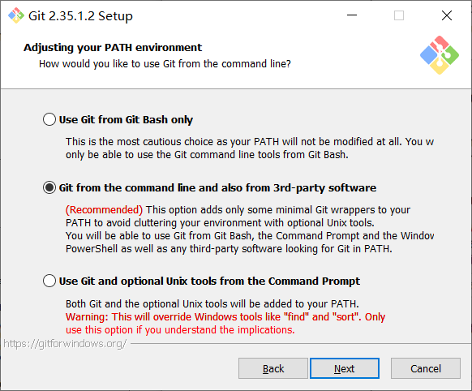Close the Git Setup installer window
The image size is (472, 391).
447,15
